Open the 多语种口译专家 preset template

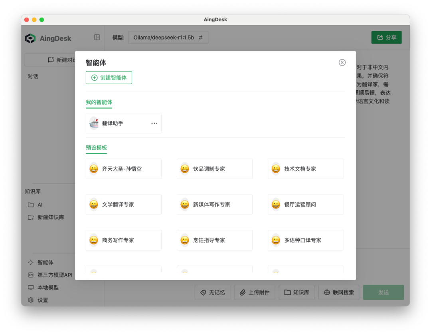[x=306, y=240]
